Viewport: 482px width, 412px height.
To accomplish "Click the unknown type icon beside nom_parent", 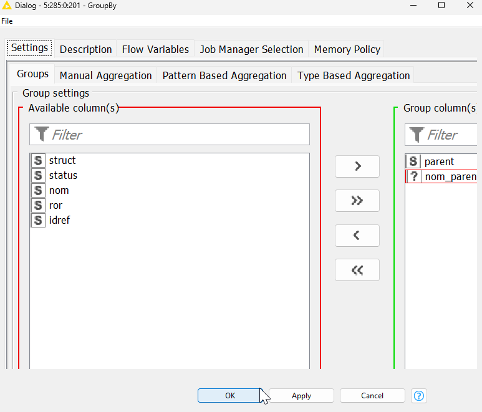I will pyautogui.click(x=414, y=177).
